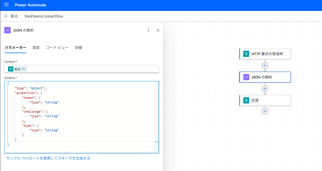
Task: Click the SlackTeamsConnectFlow flow name
Action: coord(44,16)
